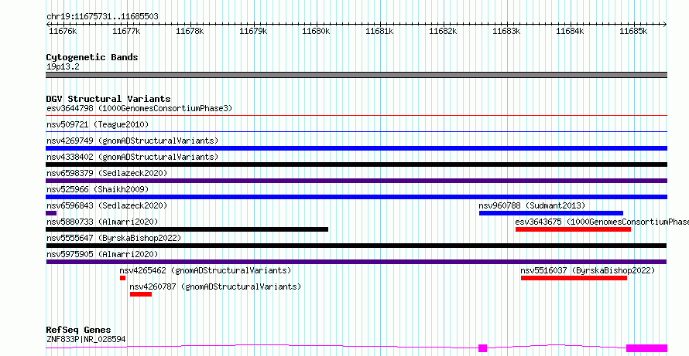Click the nsv4269749 gnomAD blue variant bar
The height and width of the screenshot is (356, 689).
pos(356,148)
